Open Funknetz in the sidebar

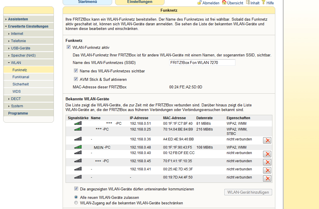click(x=29, y=70)
